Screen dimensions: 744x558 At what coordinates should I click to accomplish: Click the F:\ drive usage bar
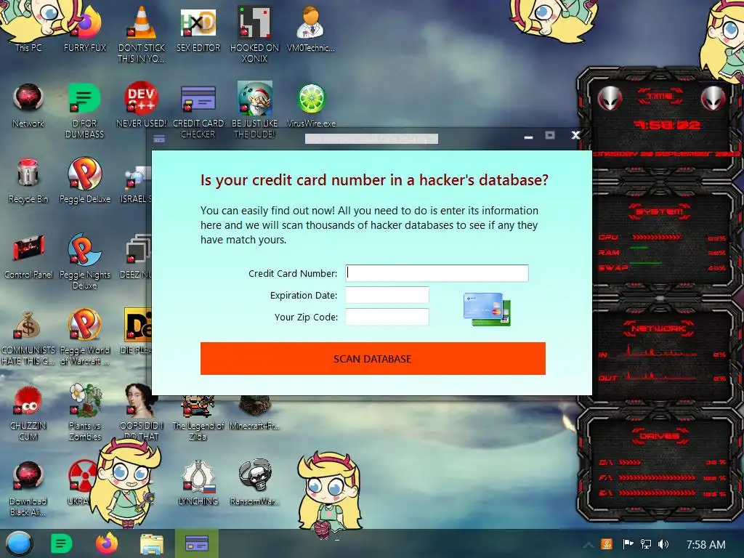click(657, 478)
